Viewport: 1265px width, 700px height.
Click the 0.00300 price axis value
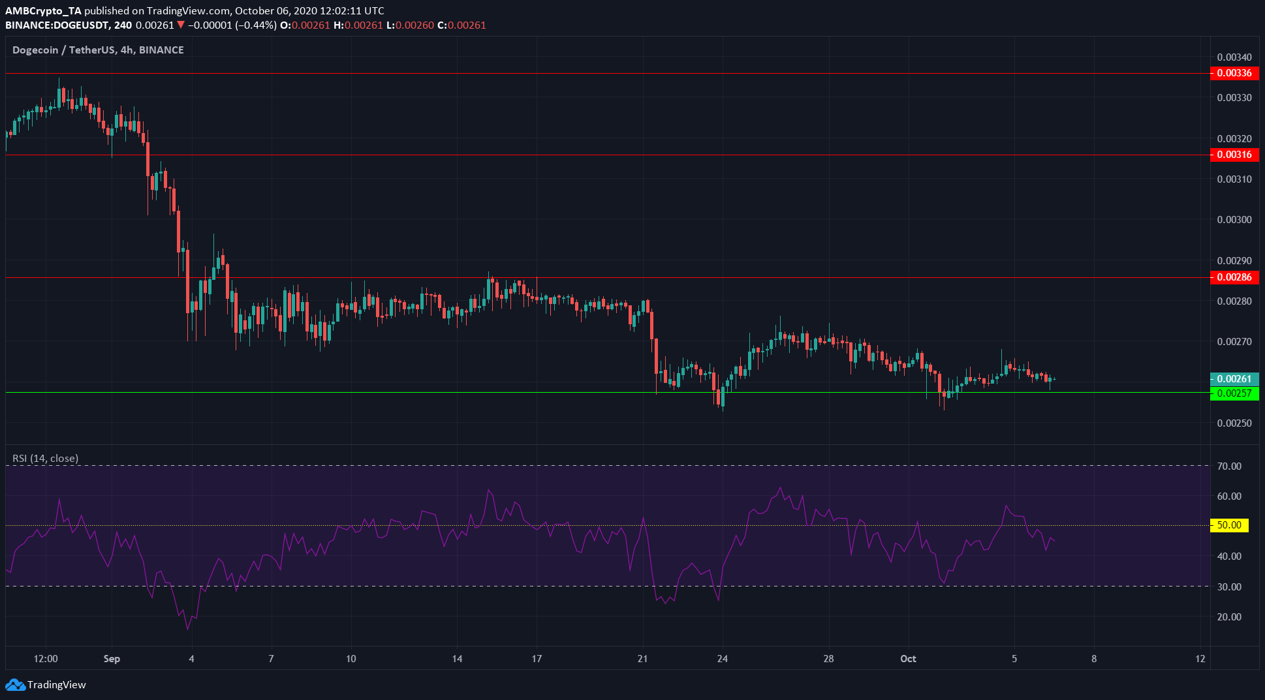pyautogui.click(x=1234, y=220)
